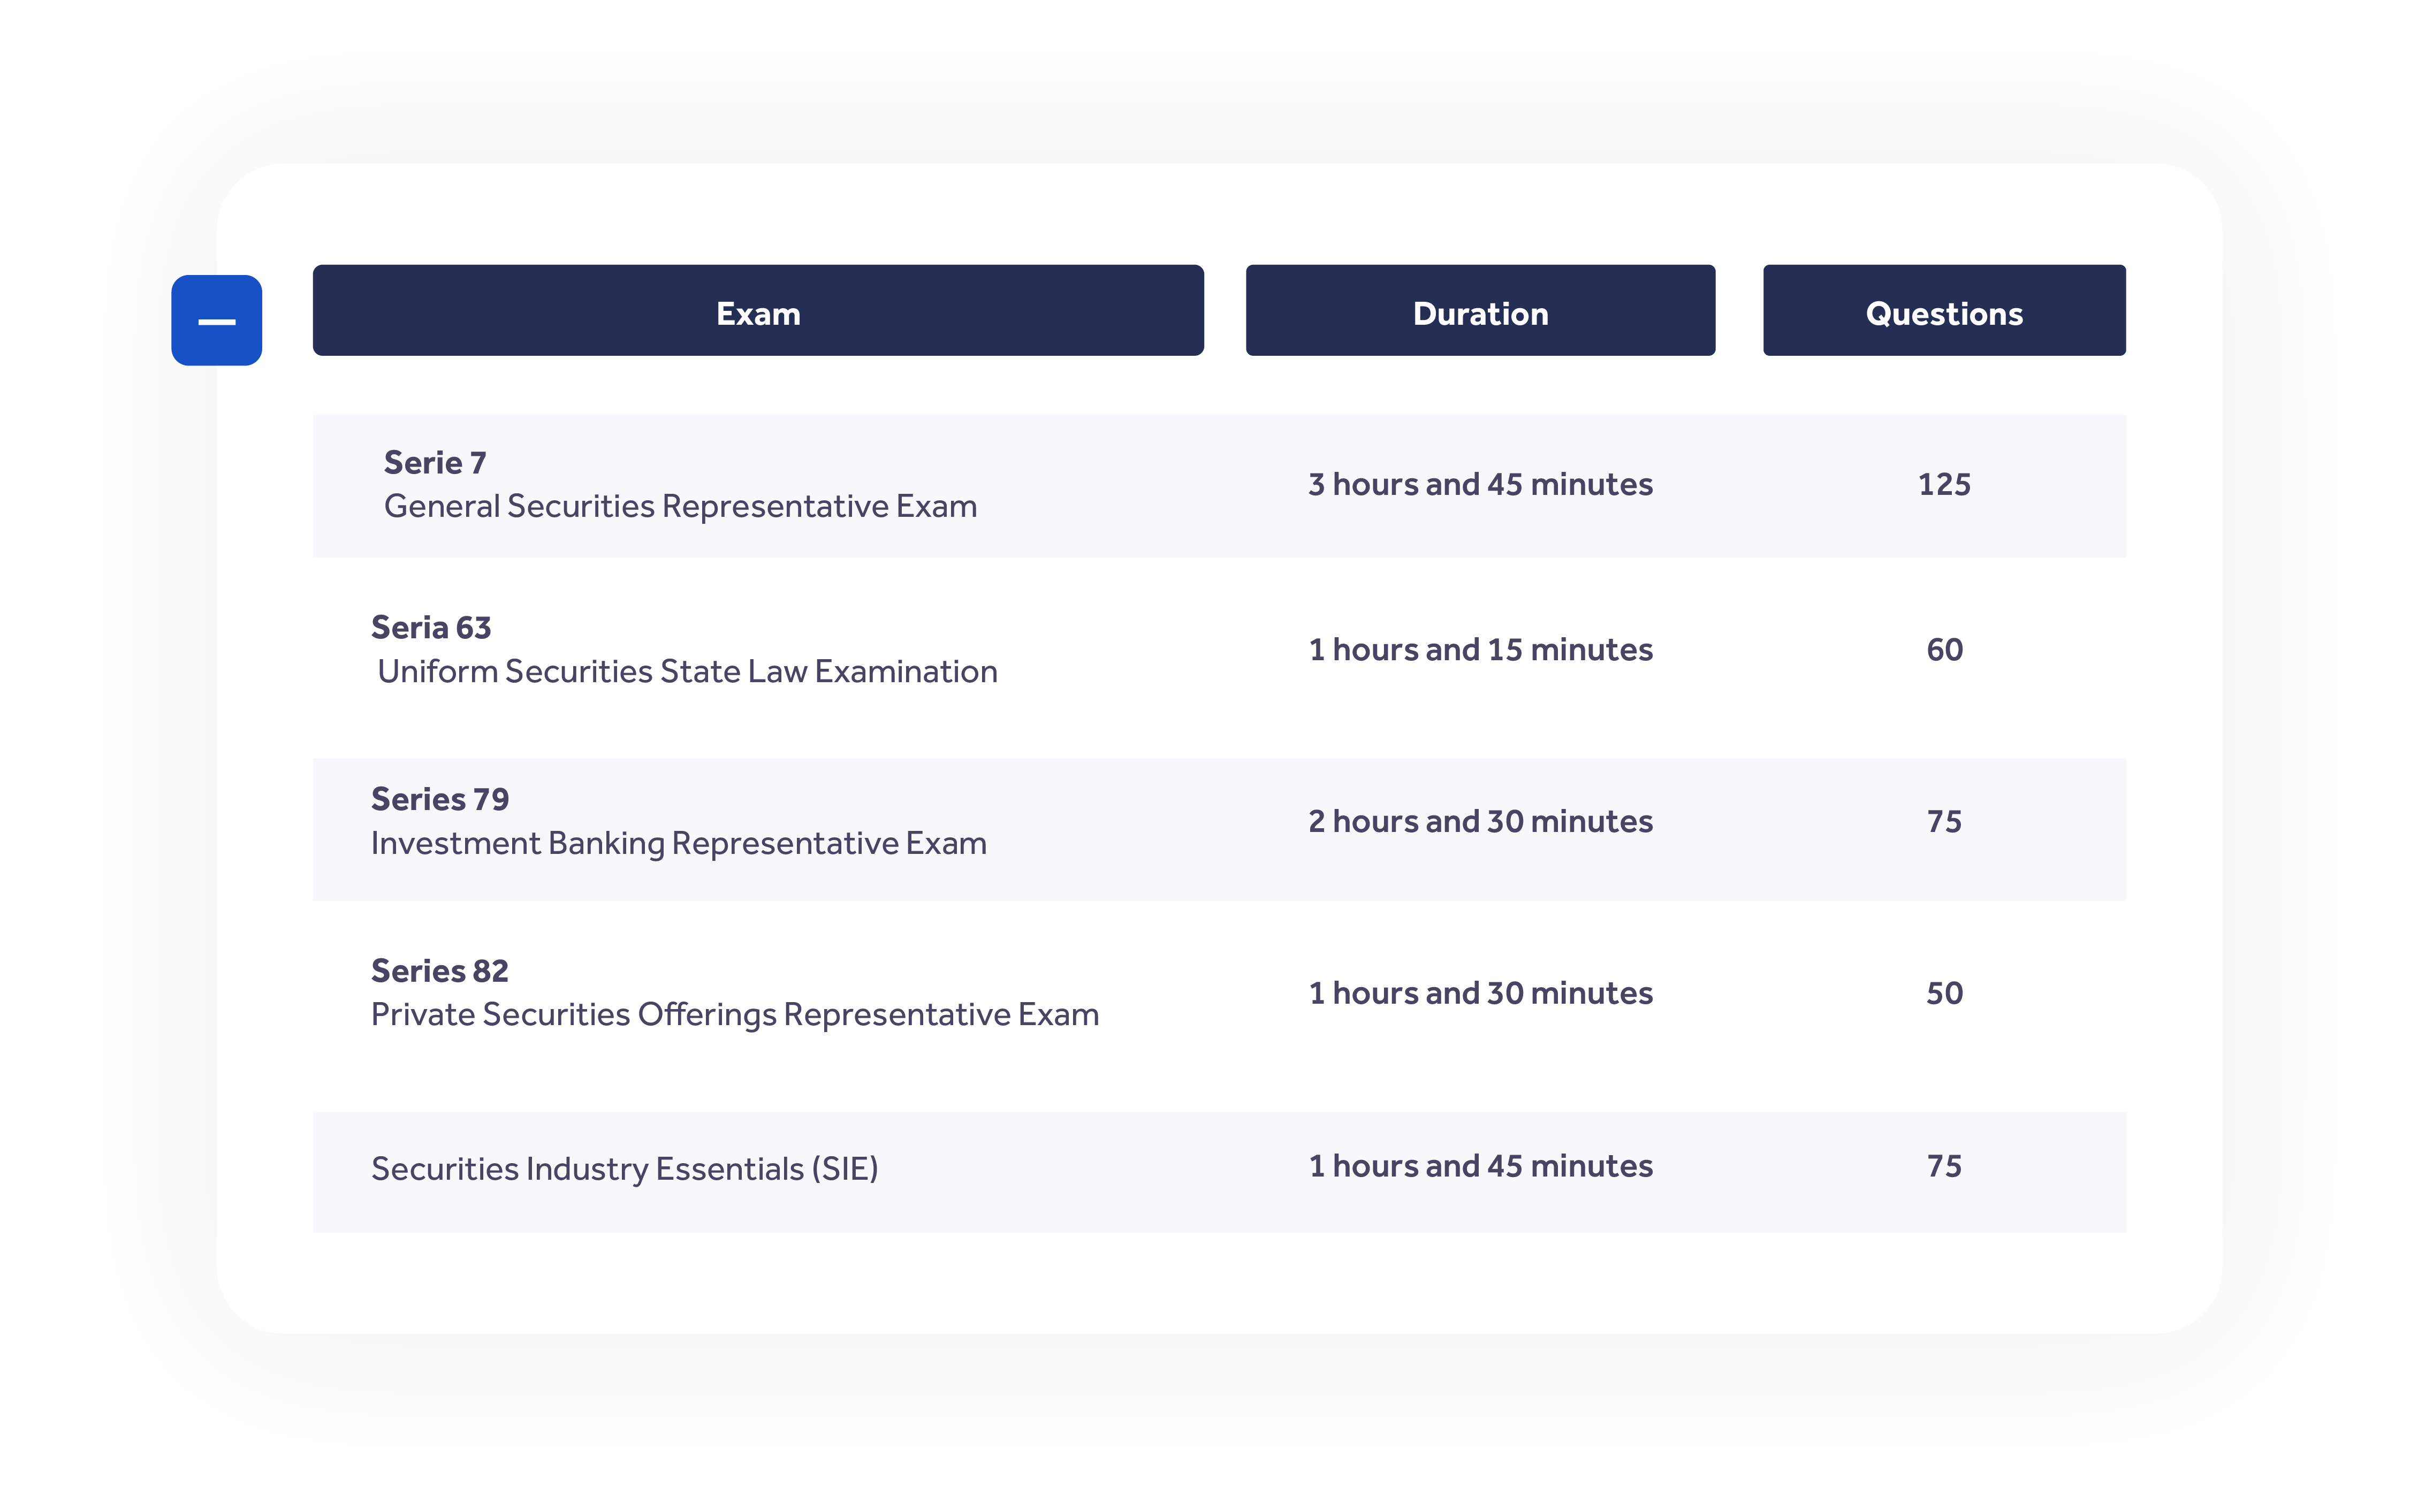Click Uniform Securities State Law Examination
This screenshot has height=1512, width=2426.
click(x=687, y=671)
